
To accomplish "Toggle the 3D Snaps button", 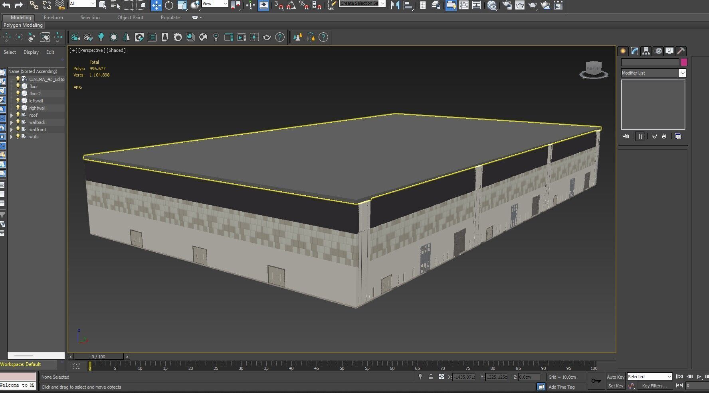I will (x=279, y=5).
